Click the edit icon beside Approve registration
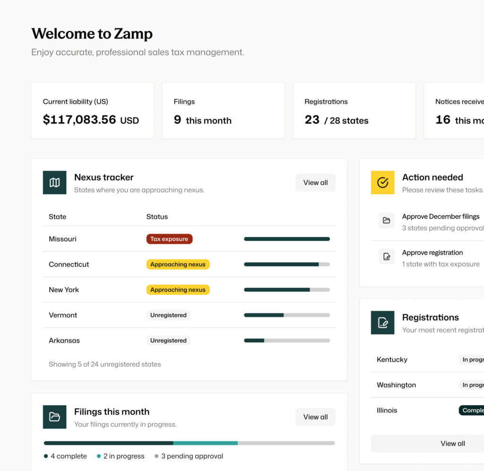484x471 pixels. tap(386, 257)
